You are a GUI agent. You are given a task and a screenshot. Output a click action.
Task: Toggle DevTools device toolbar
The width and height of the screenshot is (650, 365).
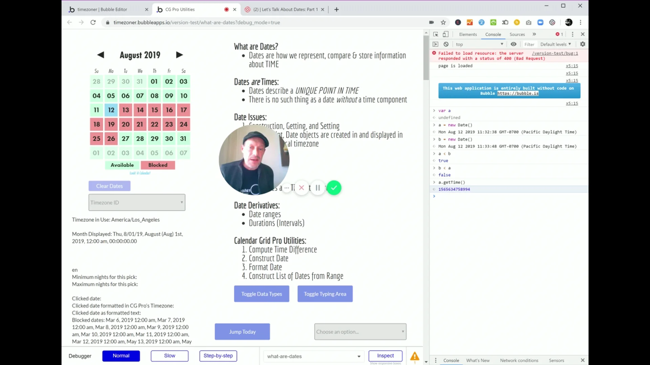(x=446, y=34)
